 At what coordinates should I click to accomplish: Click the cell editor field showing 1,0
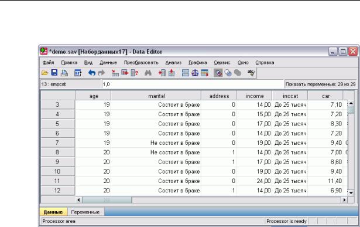193,84
